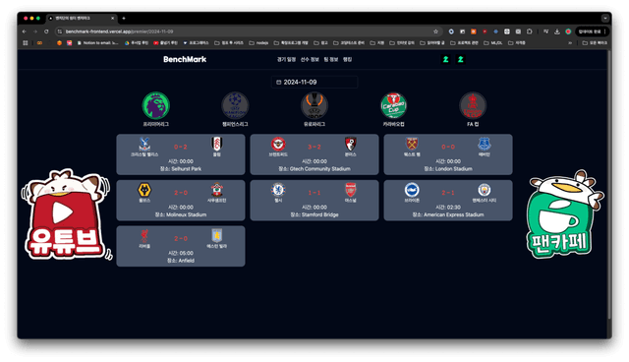Click the Aston Villa crest
629x362 pixels.
coord(217,235)
